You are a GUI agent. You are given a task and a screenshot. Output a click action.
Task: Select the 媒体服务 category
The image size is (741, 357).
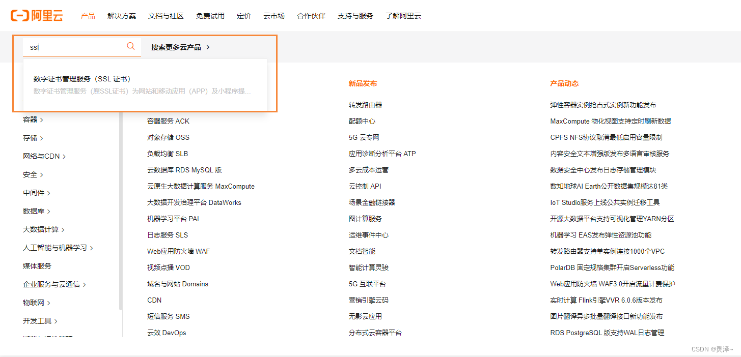point(37,266)
